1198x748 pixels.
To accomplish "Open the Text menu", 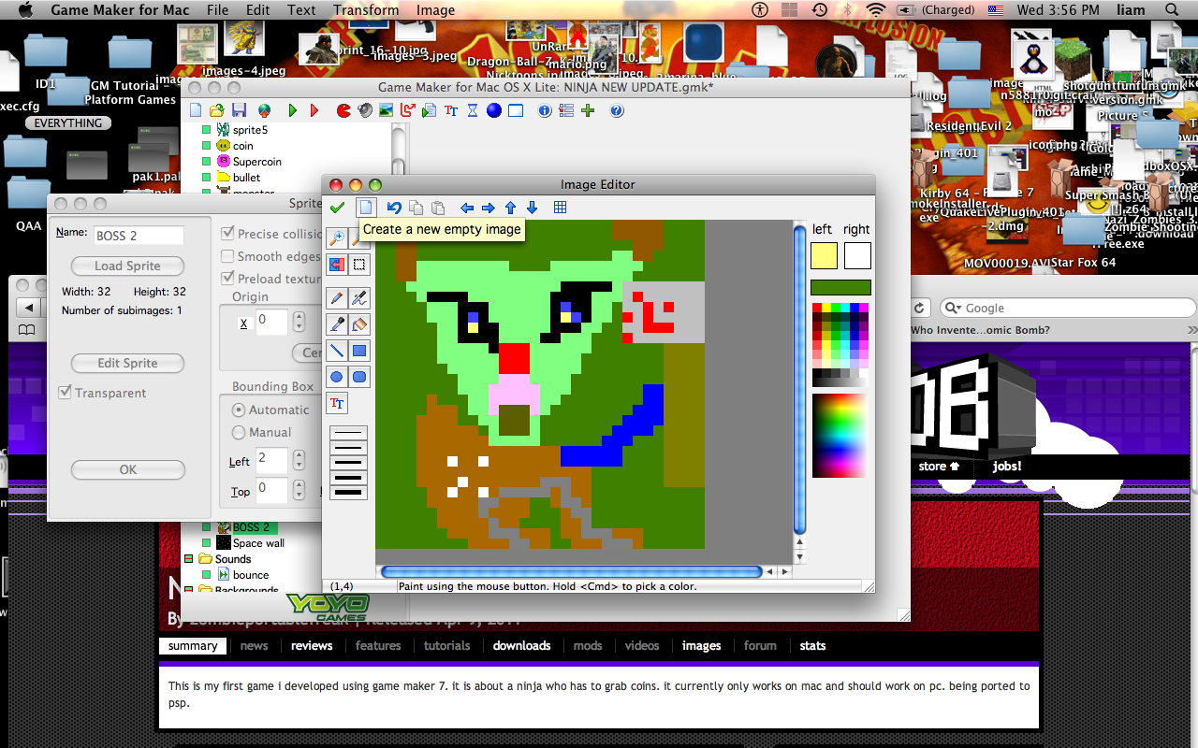I will point(301,10).
